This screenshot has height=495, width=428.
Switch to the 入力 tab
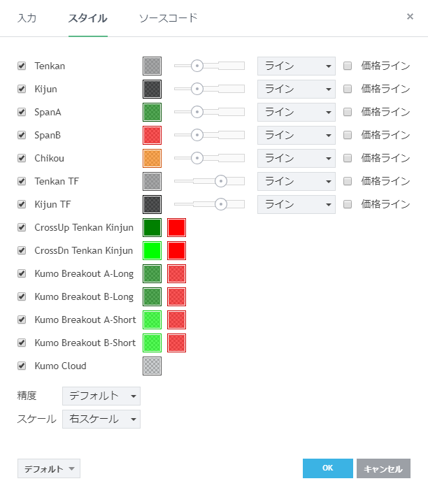coord(27,18)
